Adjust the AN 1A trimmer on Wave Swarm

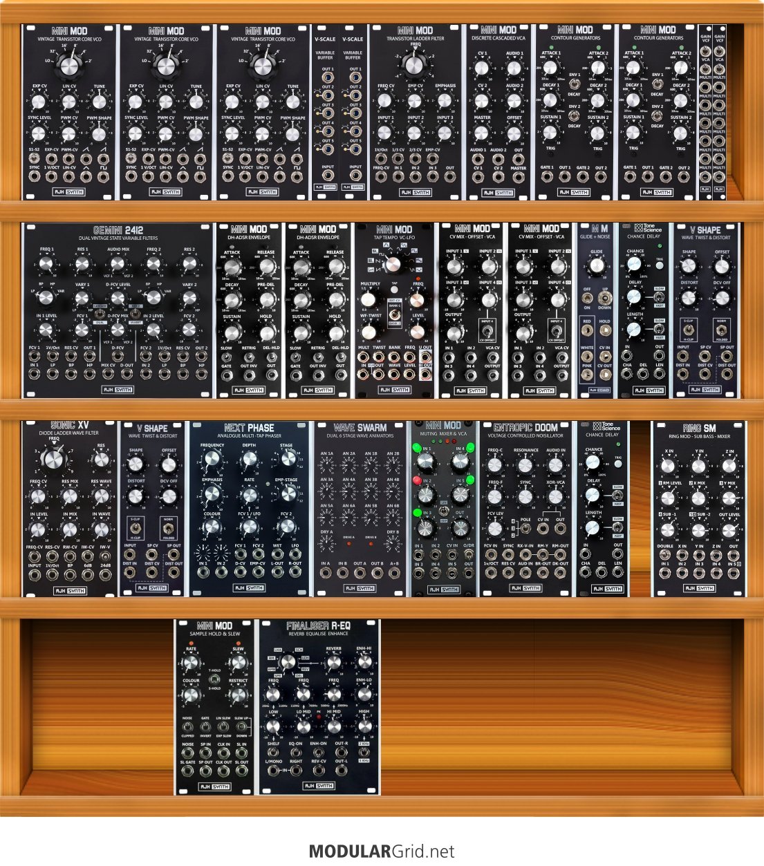click(x=327, y=464)
